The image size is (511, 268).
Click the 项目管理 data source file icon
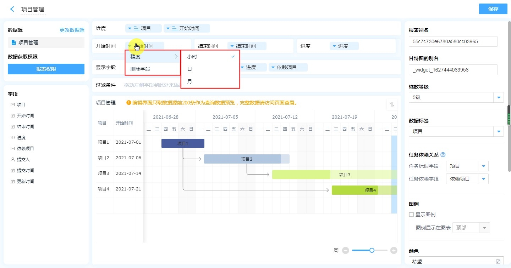[x=14, y=42]
